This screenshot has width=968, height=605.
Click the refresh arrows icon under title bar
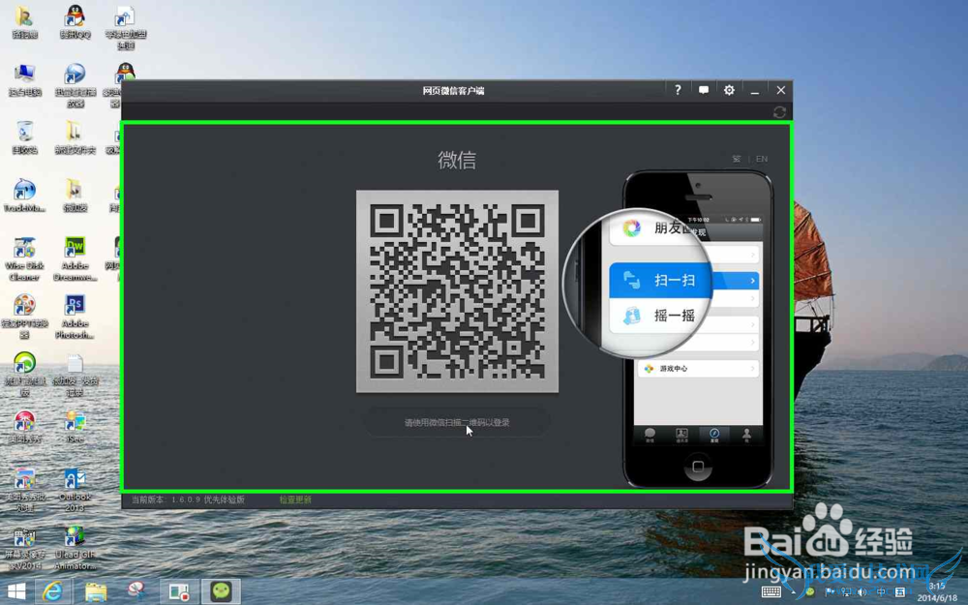[x=779, y=112]
